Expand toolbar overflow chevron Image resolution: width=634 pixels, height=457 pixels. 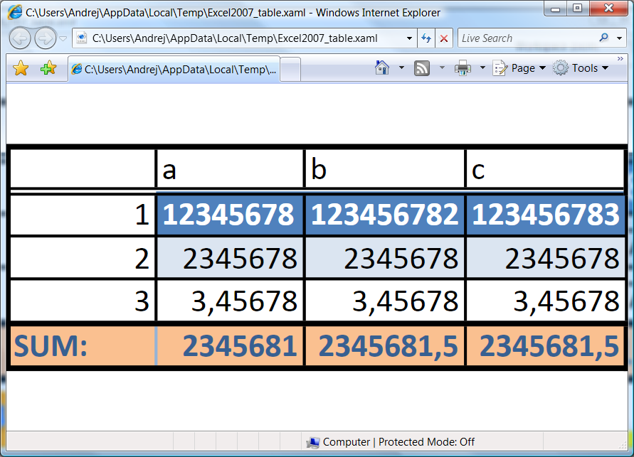pyautogui.click(x=620, y=59)
